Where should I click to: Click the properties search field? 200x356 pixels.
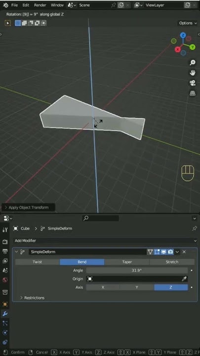point(100,219)
